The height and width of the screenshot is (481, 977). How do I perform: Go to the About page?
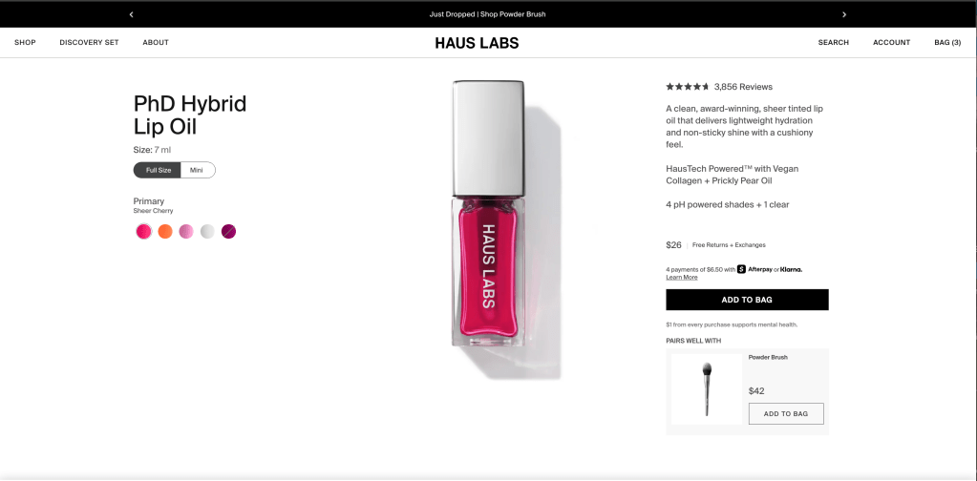pyautogui.click(x=156, y=42)
